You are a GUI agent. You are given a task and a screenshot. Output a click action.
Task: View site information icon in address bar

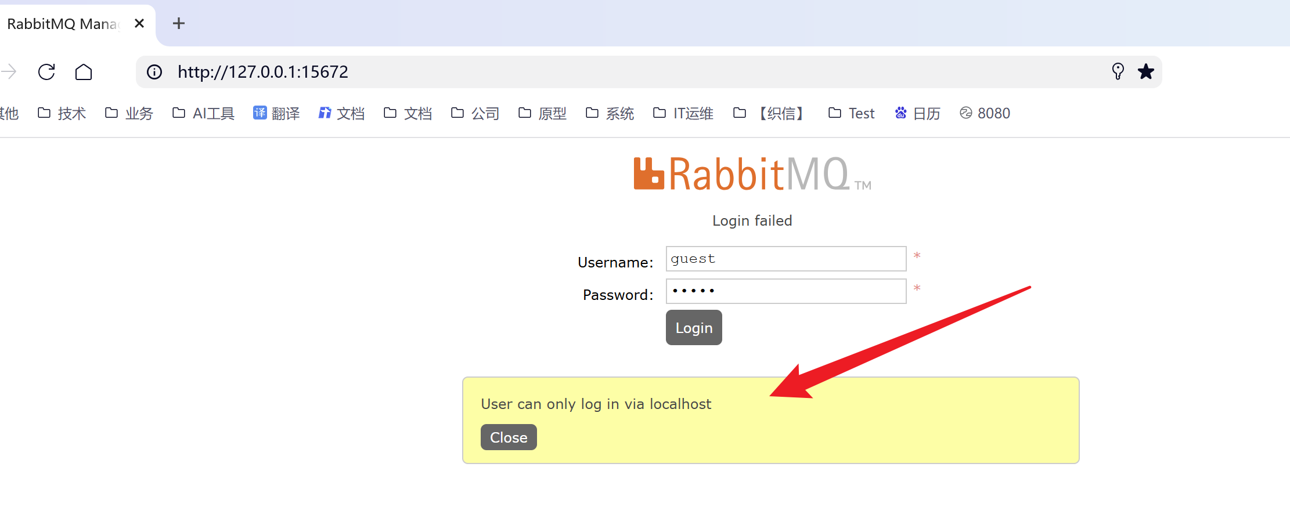pyautogui.click(x=154, y=72)
